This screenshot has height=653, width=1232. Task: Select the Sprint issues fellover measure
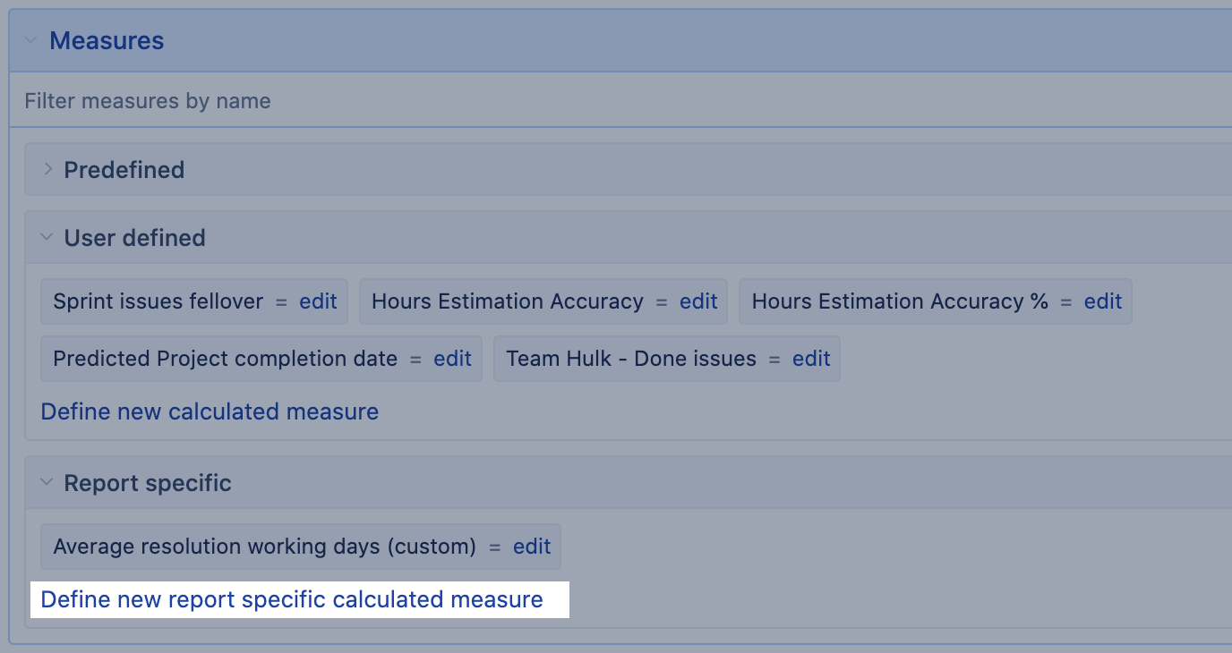[158, 301]
